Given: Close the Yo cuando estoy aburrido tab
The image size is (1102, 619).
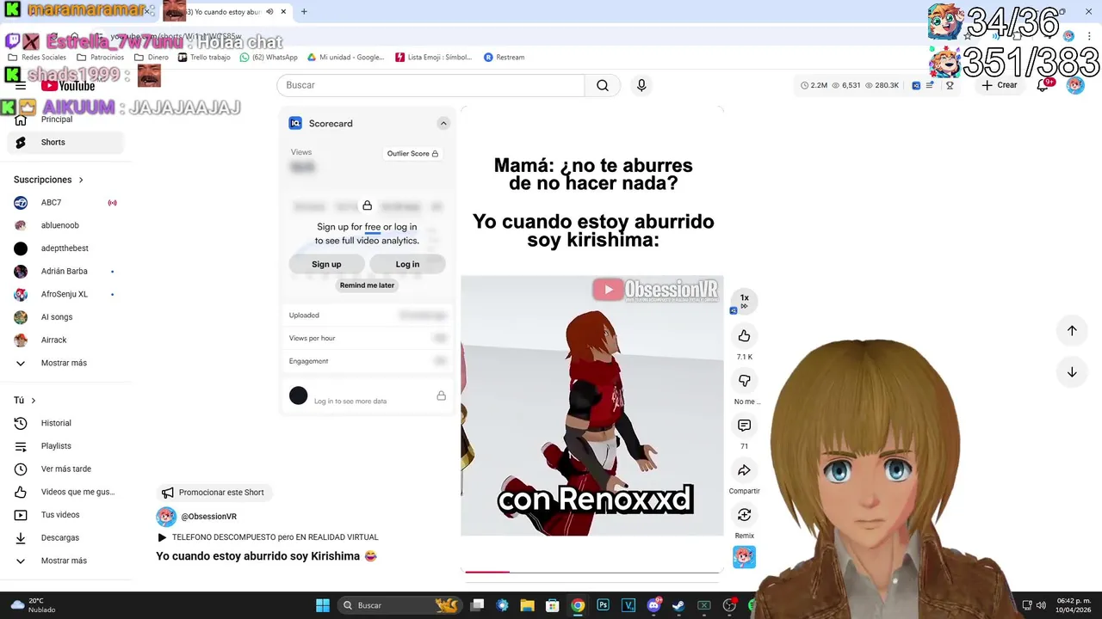Looking at the screenshot, I should (x=284, y=12).
